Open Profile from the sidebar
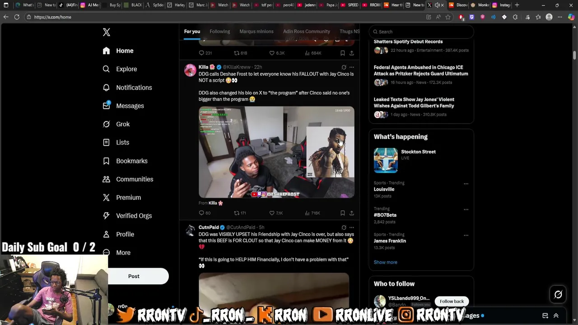This screenshot has width=578, height=325. click(x=118, y=234)
